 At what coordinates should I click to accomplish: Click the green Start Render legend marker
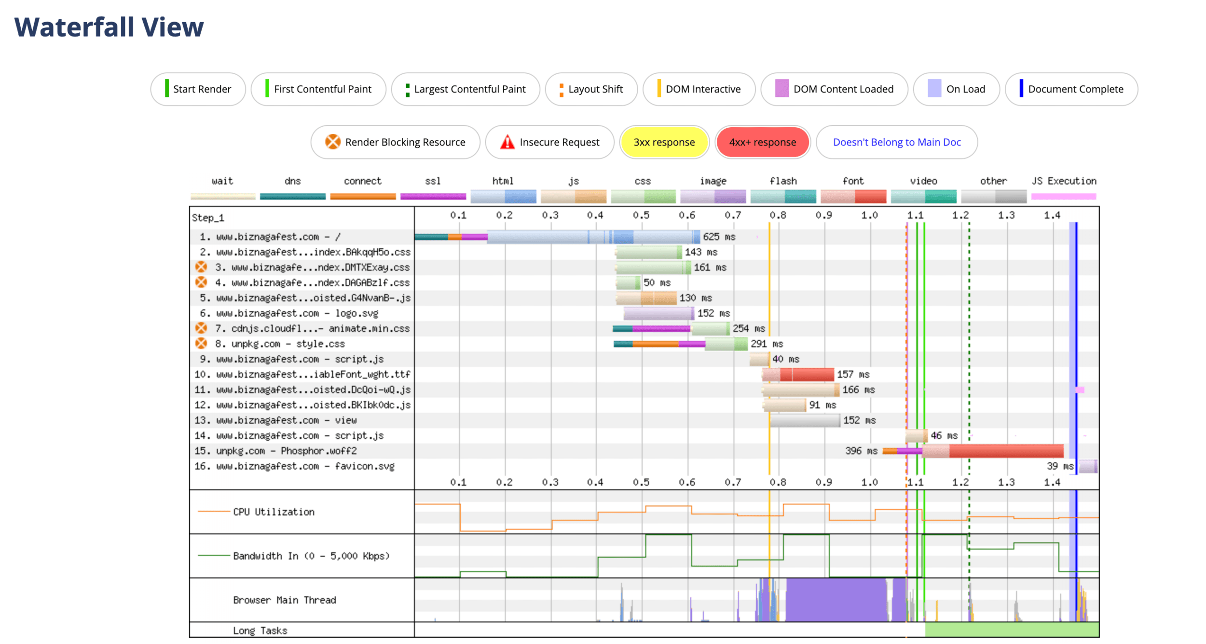167,89
